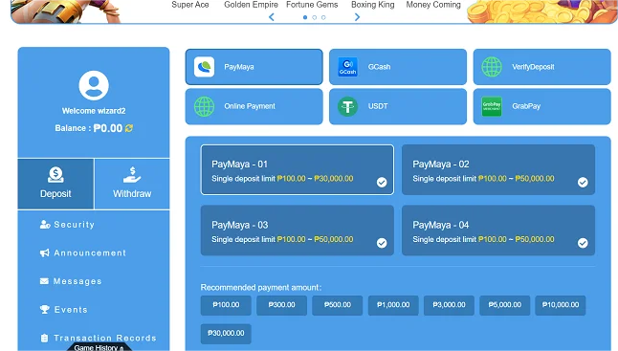The height and width of the screenshot is (351, 618).
Task: Open Events in the sidebar
Action: [x=63, y=310]
